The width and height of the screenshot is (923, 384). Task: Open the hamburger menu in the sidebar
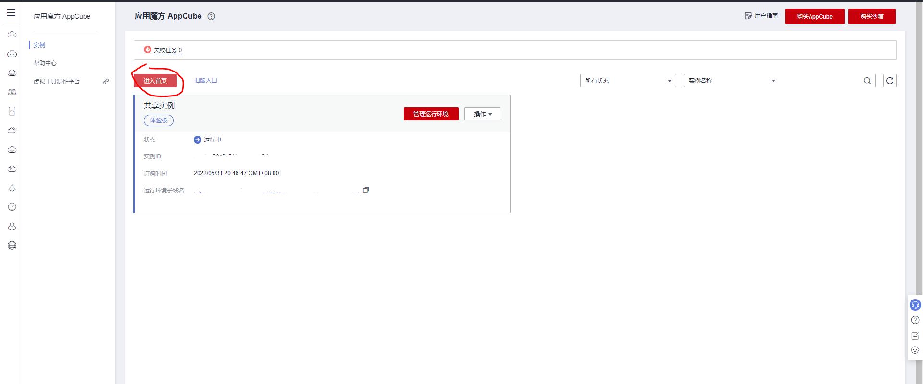coord(11,13)
